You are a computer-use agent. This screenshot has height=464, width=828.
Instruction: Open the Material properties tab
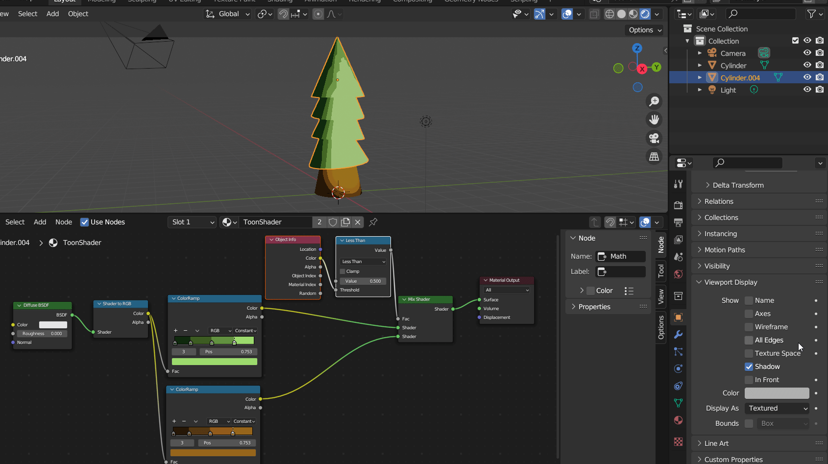[678, 420]
